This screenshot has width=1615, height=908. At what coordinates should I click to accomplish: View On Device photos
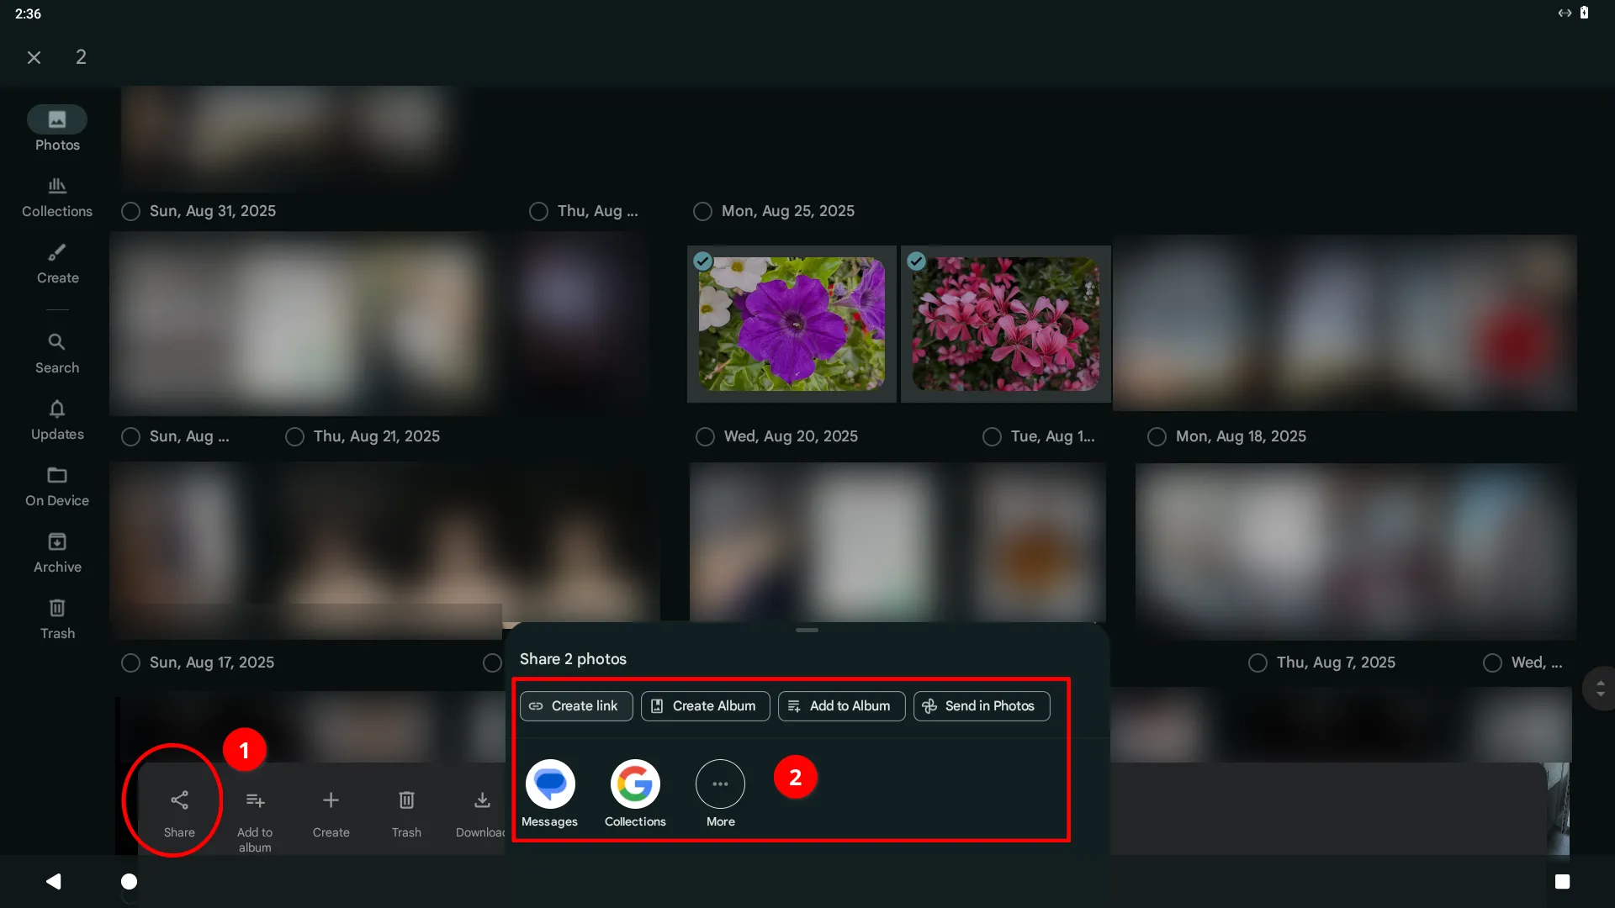coord(56,486)
